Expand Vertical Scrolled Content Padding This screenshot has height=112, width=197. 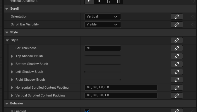[x=12, y=96]
